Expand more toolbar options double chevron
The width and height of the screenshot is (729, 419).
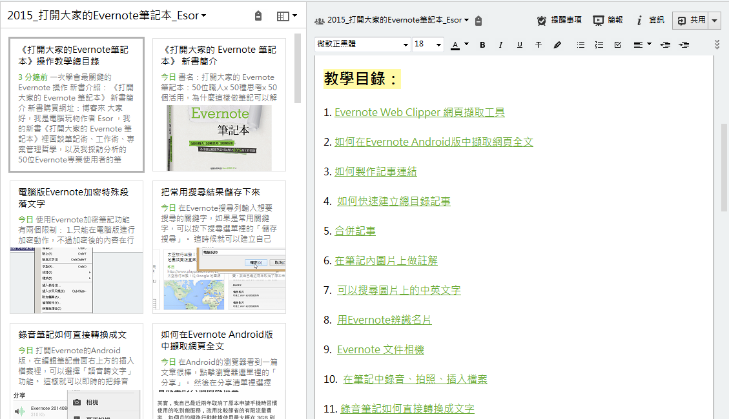click(717, 44)
